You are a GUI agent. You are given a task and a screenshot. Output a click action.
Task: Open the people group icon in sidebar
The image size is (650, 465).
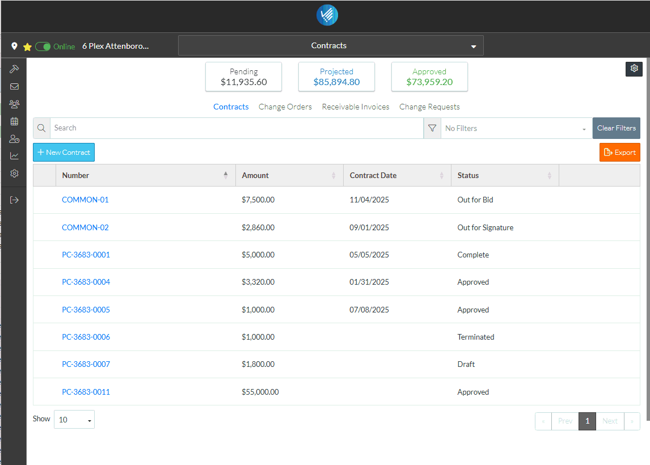click(14, 104)
